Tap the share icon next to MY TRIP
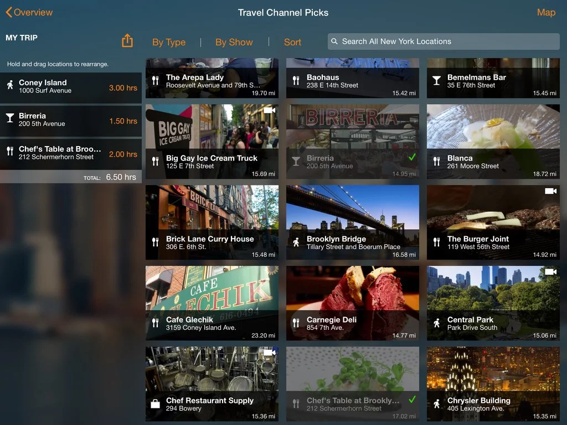The image size is (567, 425). [x=127, y=41]
